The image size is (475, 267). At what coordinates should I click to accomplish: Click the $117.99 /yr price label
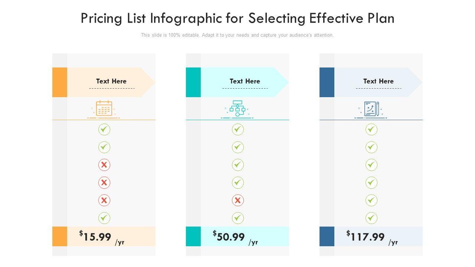(x=372, y=237)
